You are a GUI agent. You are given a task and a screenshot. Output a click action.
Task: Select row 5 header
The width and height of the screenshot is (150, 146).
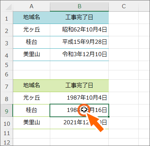[6, 66]
